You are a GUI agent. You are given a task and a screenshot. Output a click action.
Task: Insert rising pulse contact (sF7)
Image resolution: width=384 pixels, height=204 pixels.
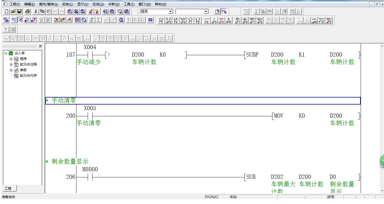point(238,20)
